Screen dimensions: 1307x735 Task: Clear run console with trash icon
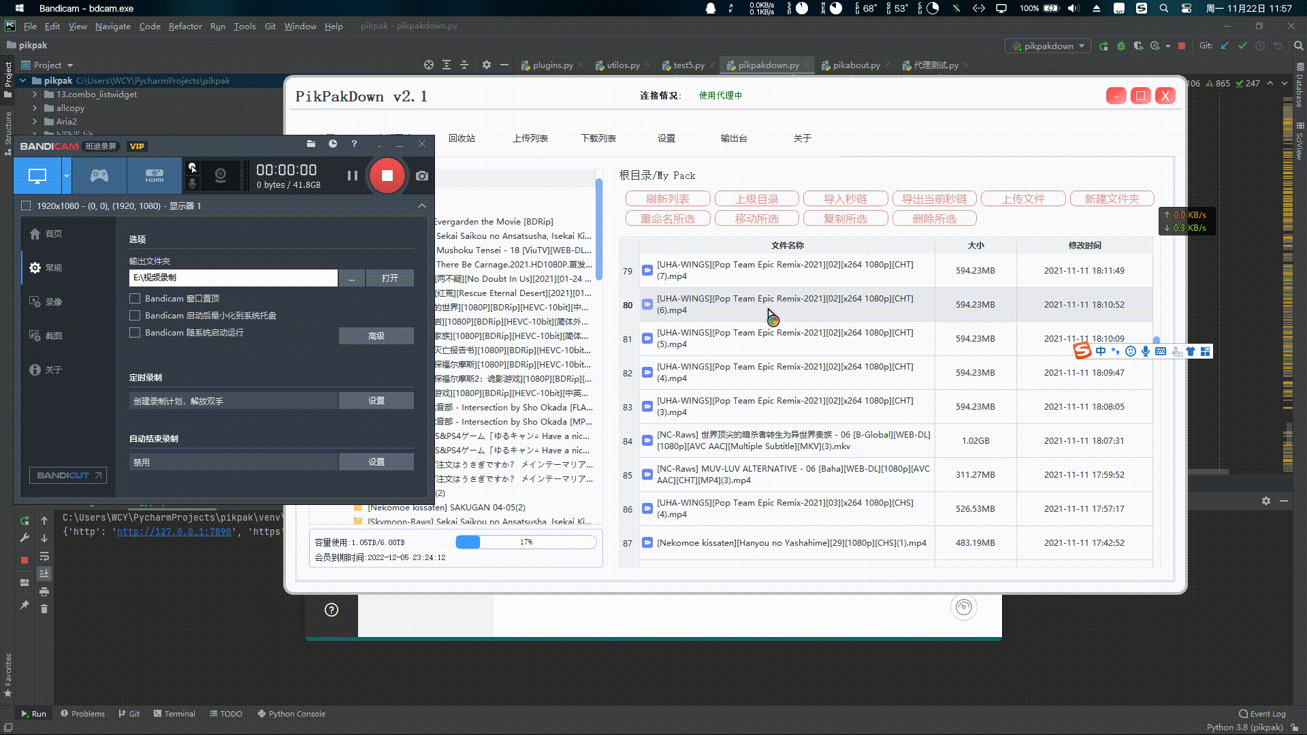(x=44, y=608)
